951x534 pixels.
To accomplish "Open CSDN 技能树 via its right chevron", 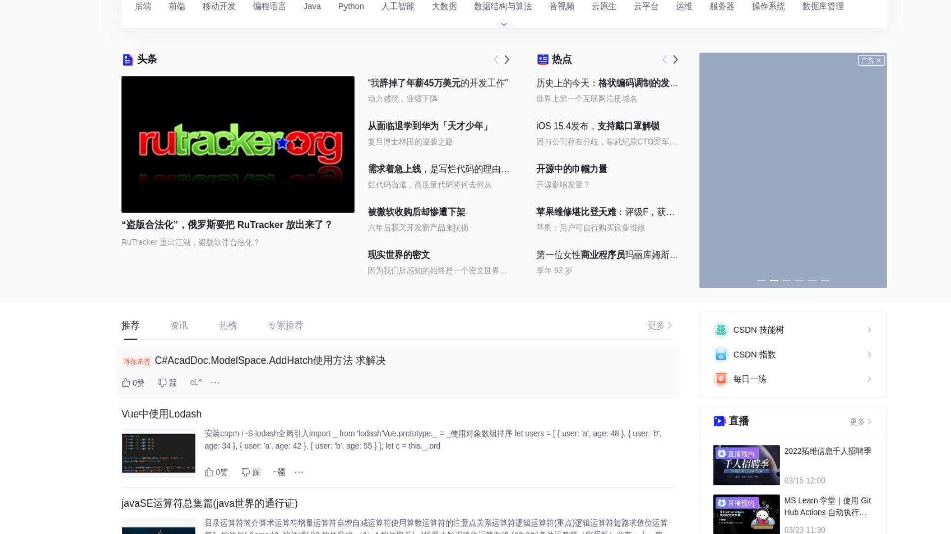I will pyautogui.click(x=869, y=330).
